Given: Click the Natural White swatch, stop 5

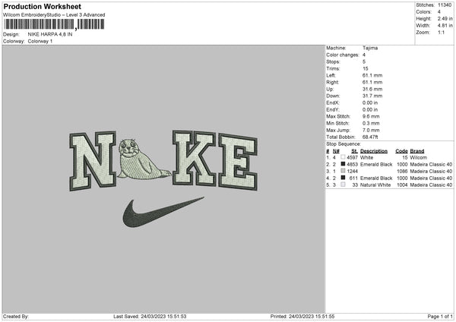Looking at the screenshot, I should pos(343,185).
